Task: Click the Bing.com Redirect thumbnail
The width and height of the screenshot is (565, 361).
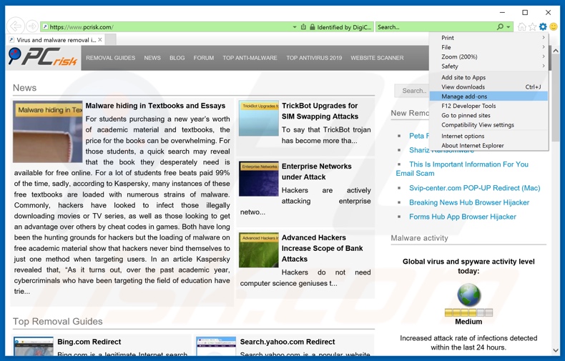Action: click(34, 347)
